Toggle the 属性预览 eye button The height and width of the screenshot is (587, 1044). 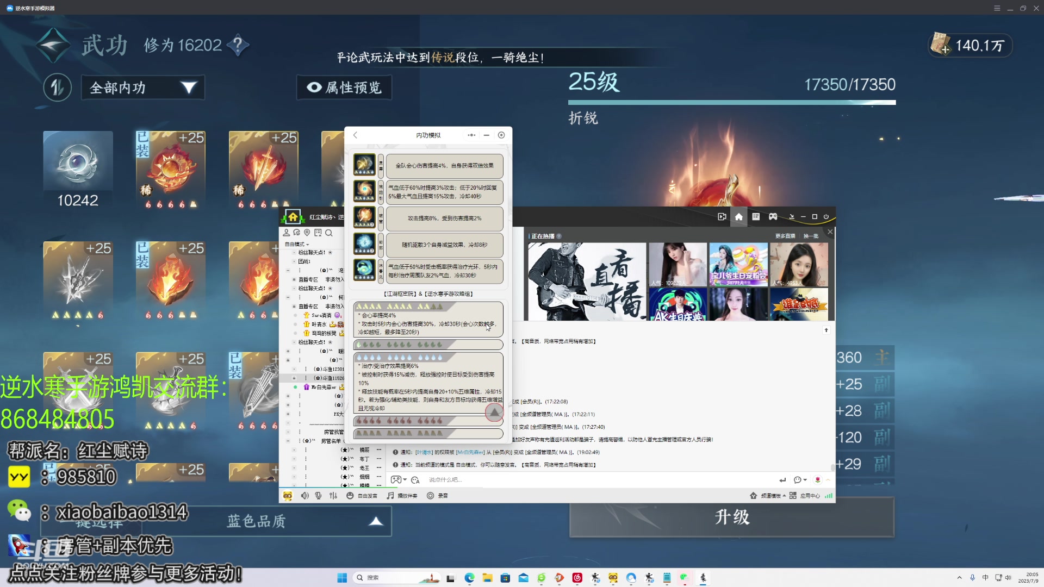(344, 88)
